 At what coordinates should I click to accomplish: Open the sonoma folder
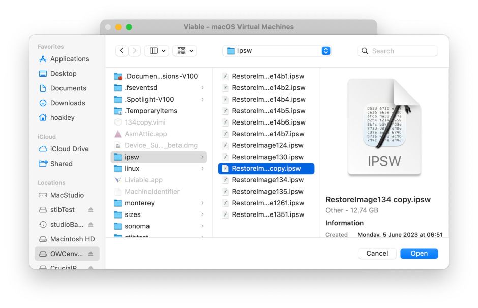click(x=137, y=226)
